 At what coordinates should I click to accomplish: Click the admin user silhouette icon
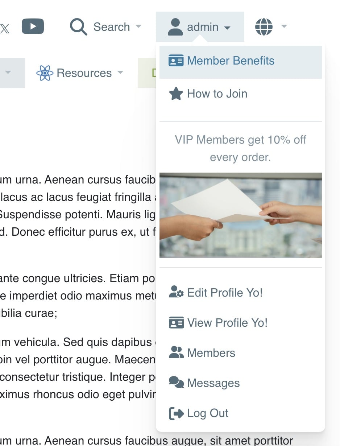click(175, 27)
